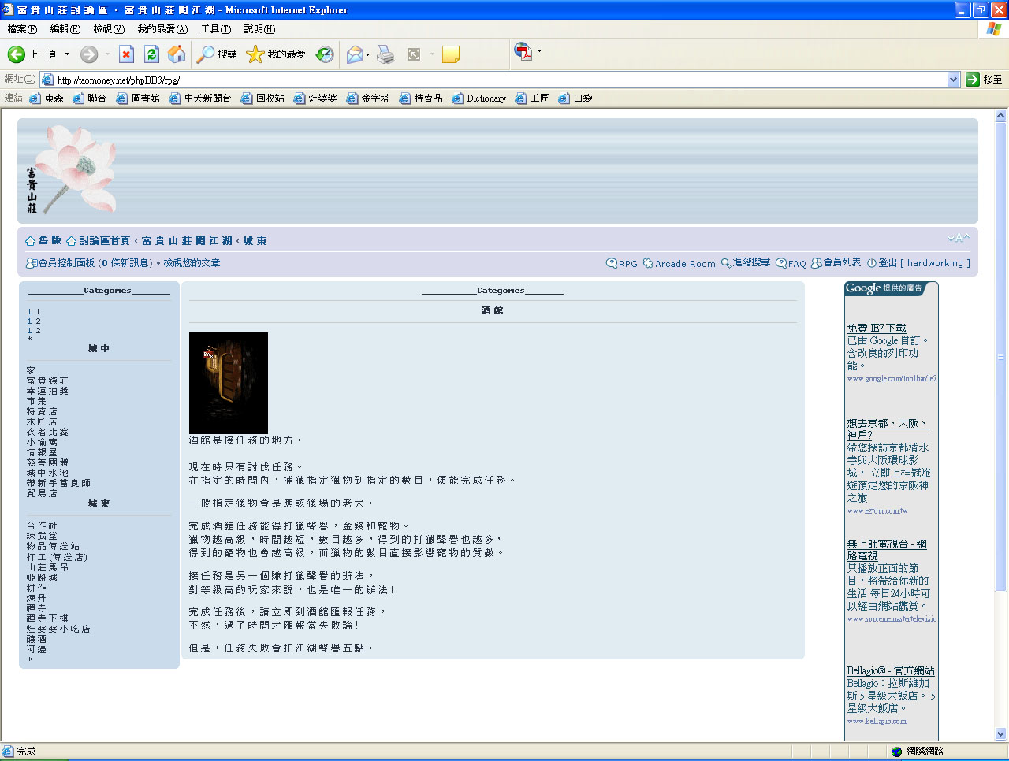Expand the Back button history dropdown arrow

pos(67,54)
